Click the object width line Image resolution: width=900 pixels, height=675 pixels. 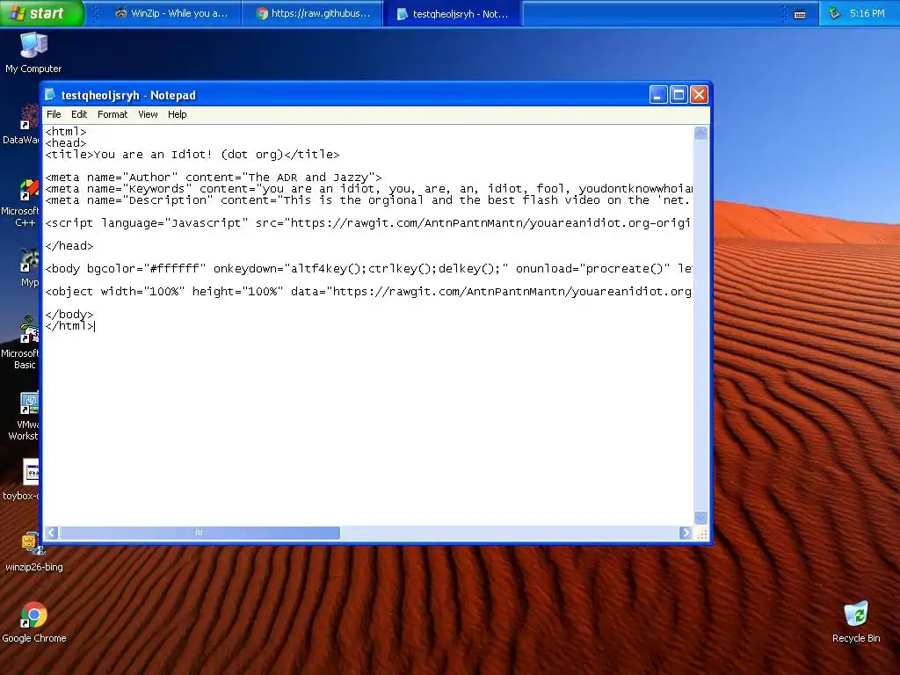tap(368, 292)
